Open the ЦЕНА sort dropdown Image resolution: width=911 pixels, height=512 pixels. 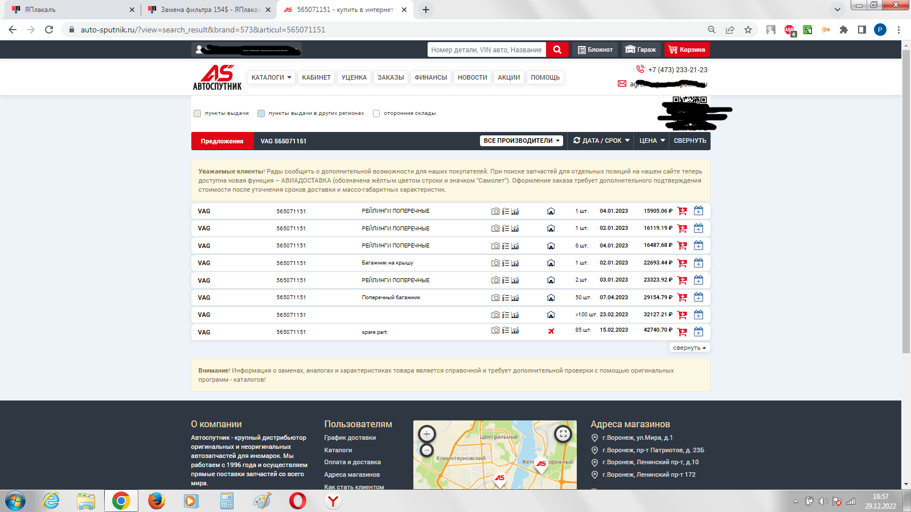652,141
